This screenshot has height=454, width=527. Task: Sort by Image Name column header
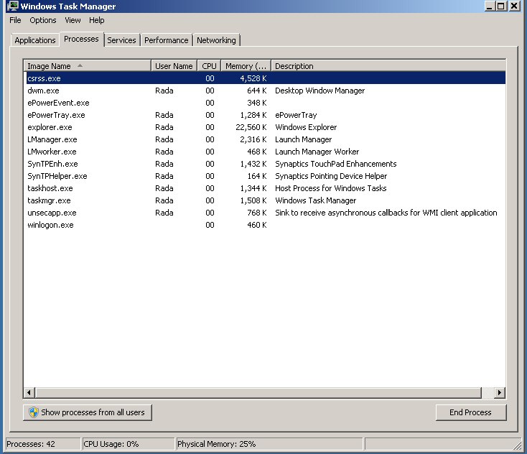pyautogui.click(x=88, y=66)
